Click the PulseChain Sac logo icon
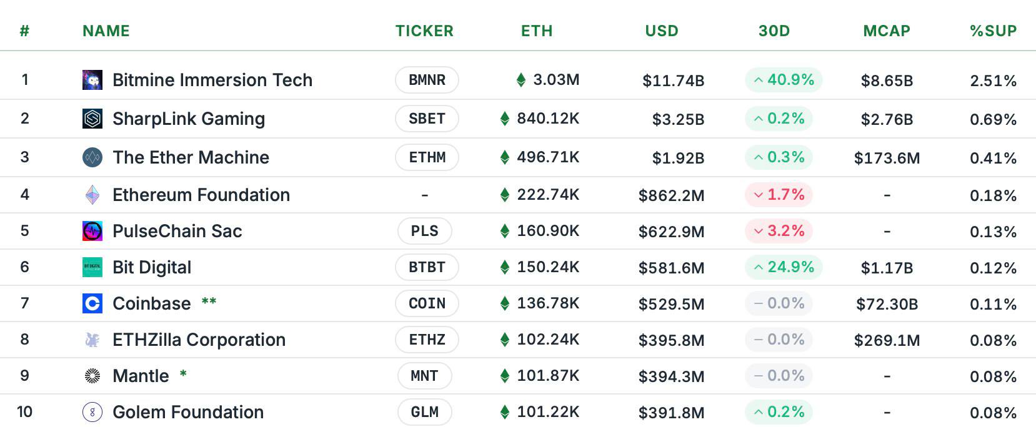This screenshot has width=1036, height=427. click(x=92, y=231)
